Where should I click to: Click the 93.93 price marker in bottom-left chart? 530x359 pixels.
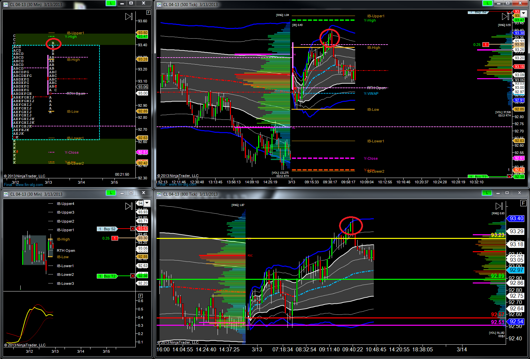click(143, 212)
